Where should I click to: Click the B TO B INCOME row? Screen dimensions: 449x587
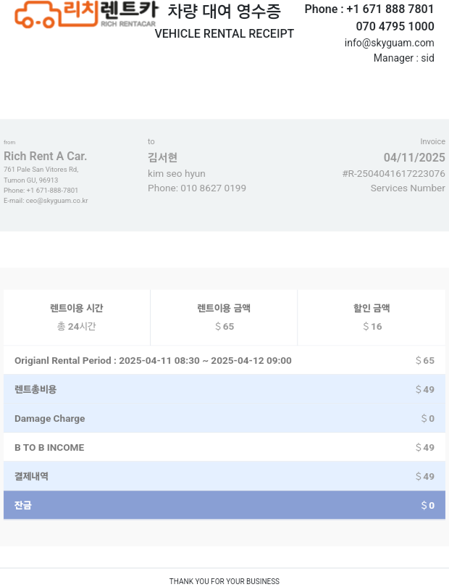(x=224, y=447)
